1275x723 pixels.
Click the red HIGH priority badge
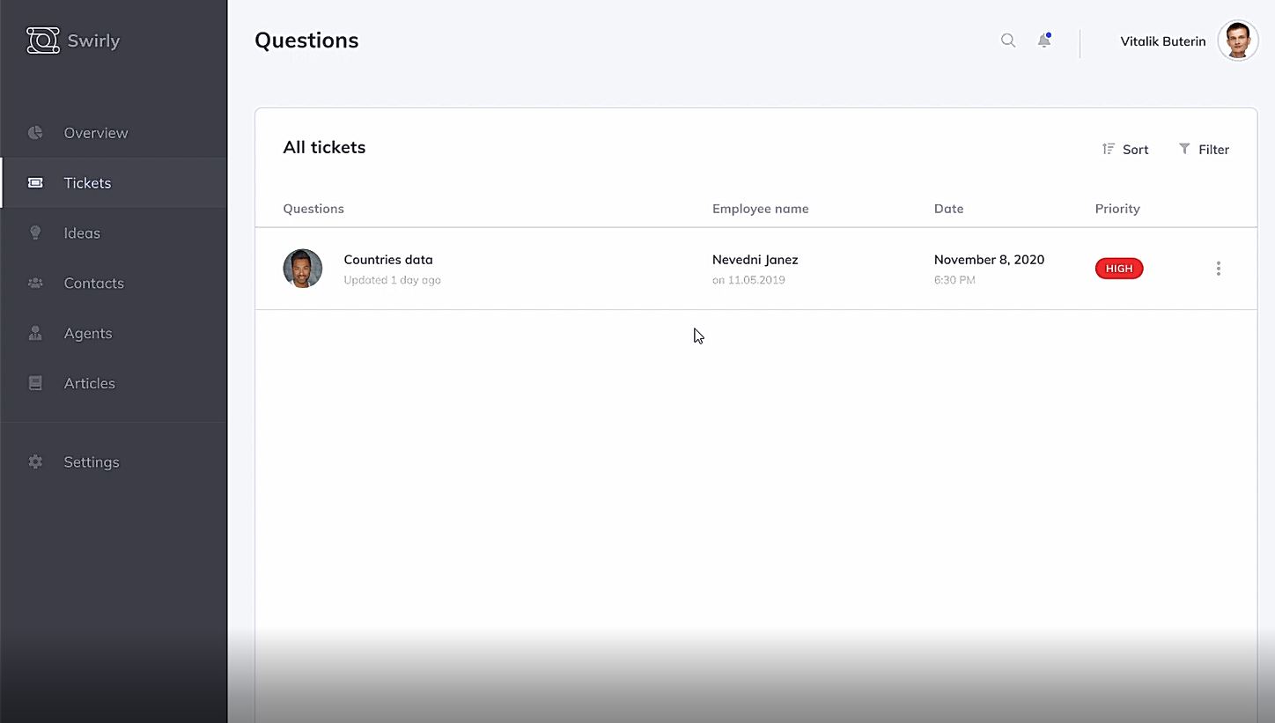click(1119, 269)
